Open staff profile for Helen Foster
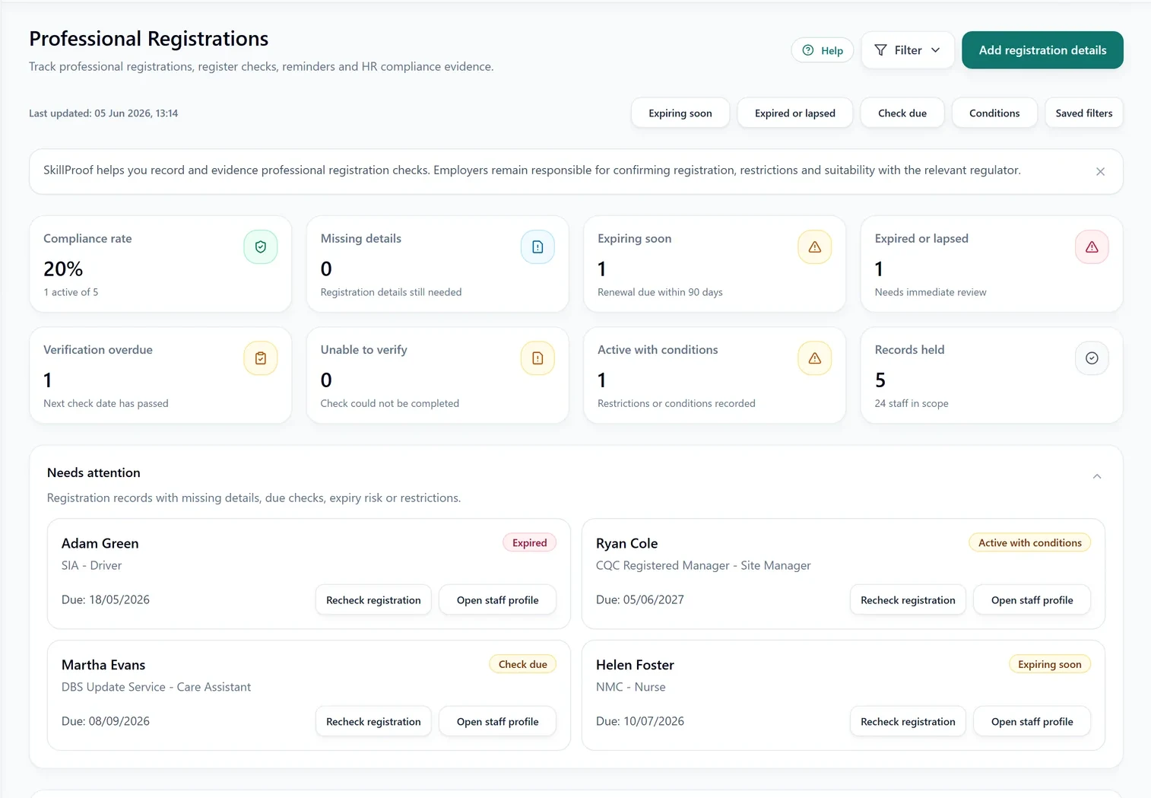This screenshot has width=1151, height=798. click(x=1032, y=722)
